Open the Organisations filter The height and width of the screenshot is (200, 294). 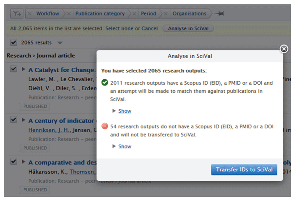pos(189,14)
